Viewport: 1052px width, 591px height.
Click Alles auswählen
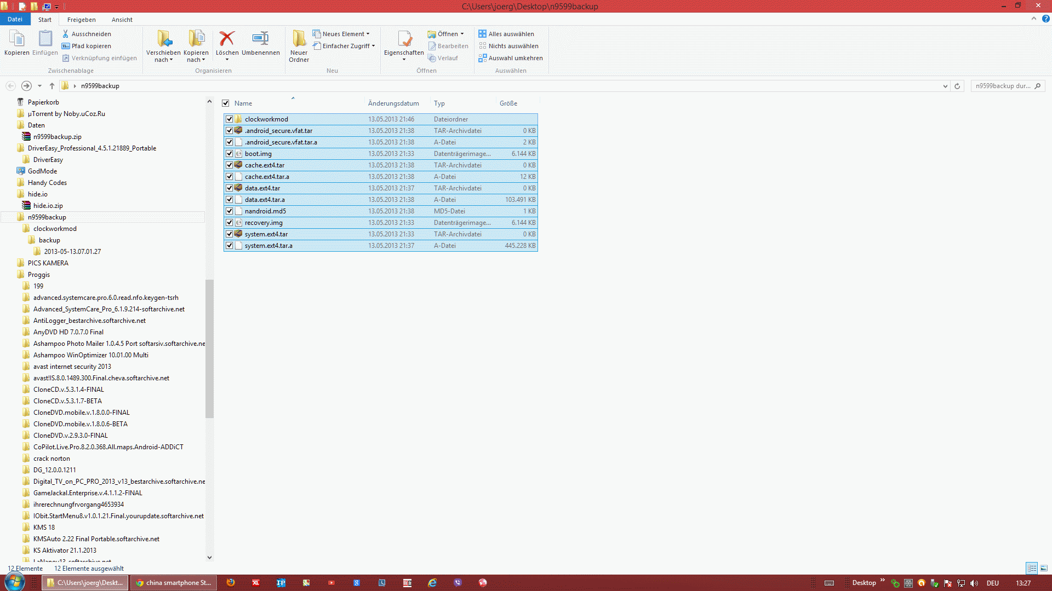tap(506, 34)
